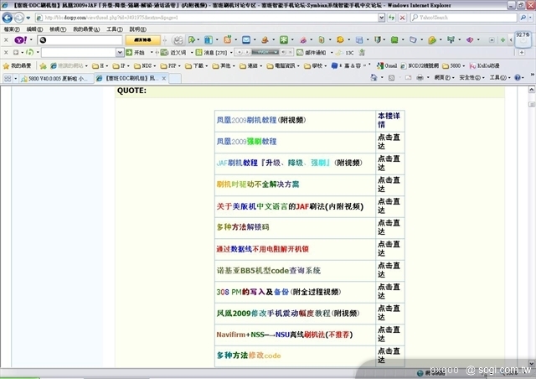Click the printer icon in command bar
536x379 pixels.
pos(420,78)
